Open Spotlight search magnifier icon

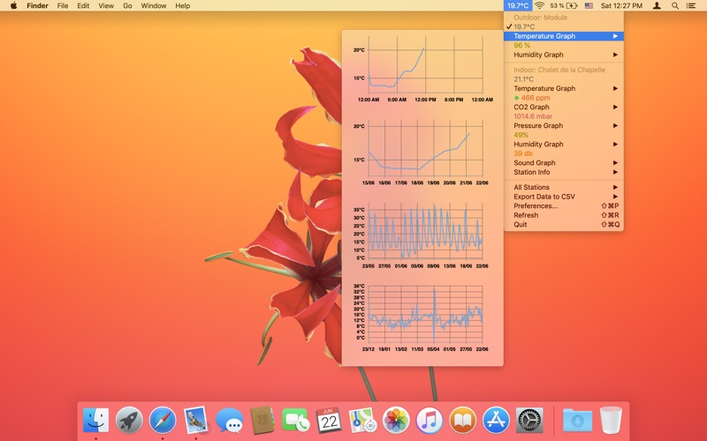click(675, 5)
